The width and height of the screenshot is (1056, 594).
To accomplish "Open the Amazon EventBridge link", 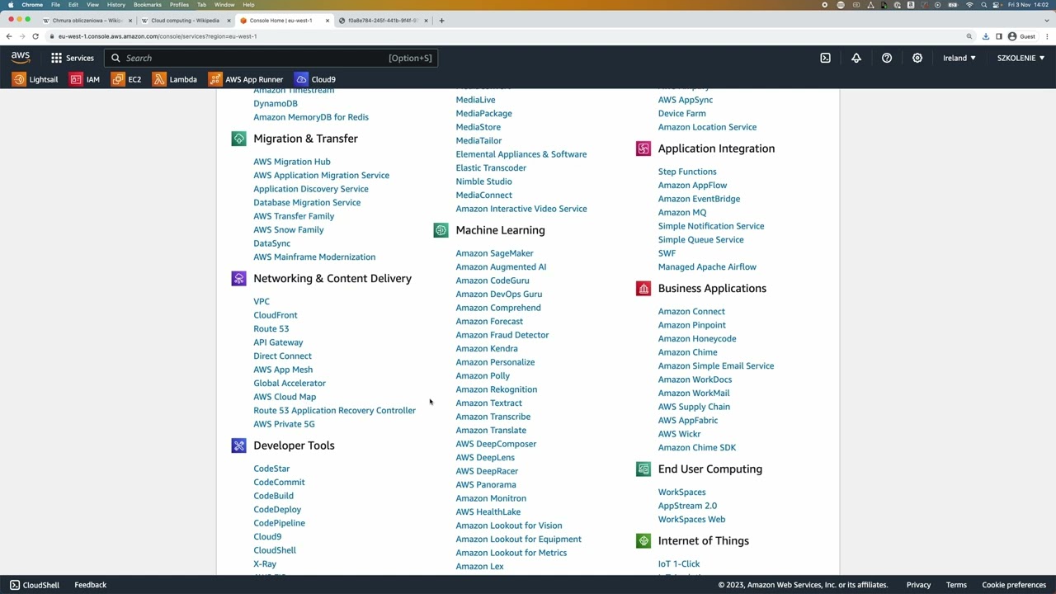I will [699, 199].
